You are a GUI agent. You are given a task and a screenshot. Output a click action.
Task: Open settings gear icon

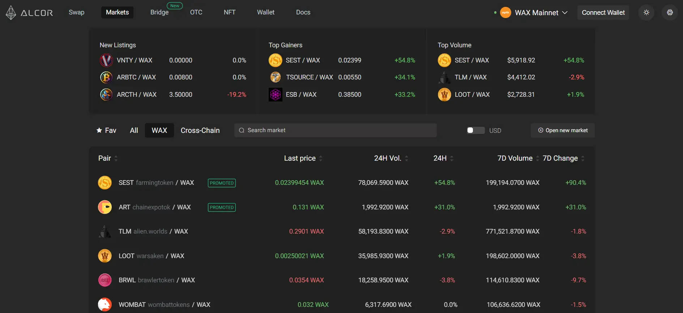tap(670, 13)
